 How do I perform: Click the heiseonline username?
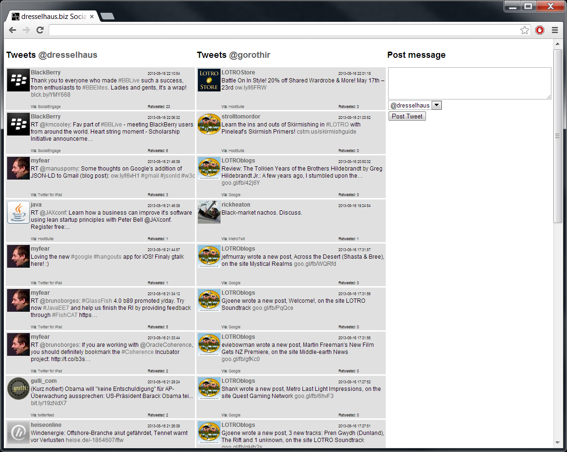(46, 425)
